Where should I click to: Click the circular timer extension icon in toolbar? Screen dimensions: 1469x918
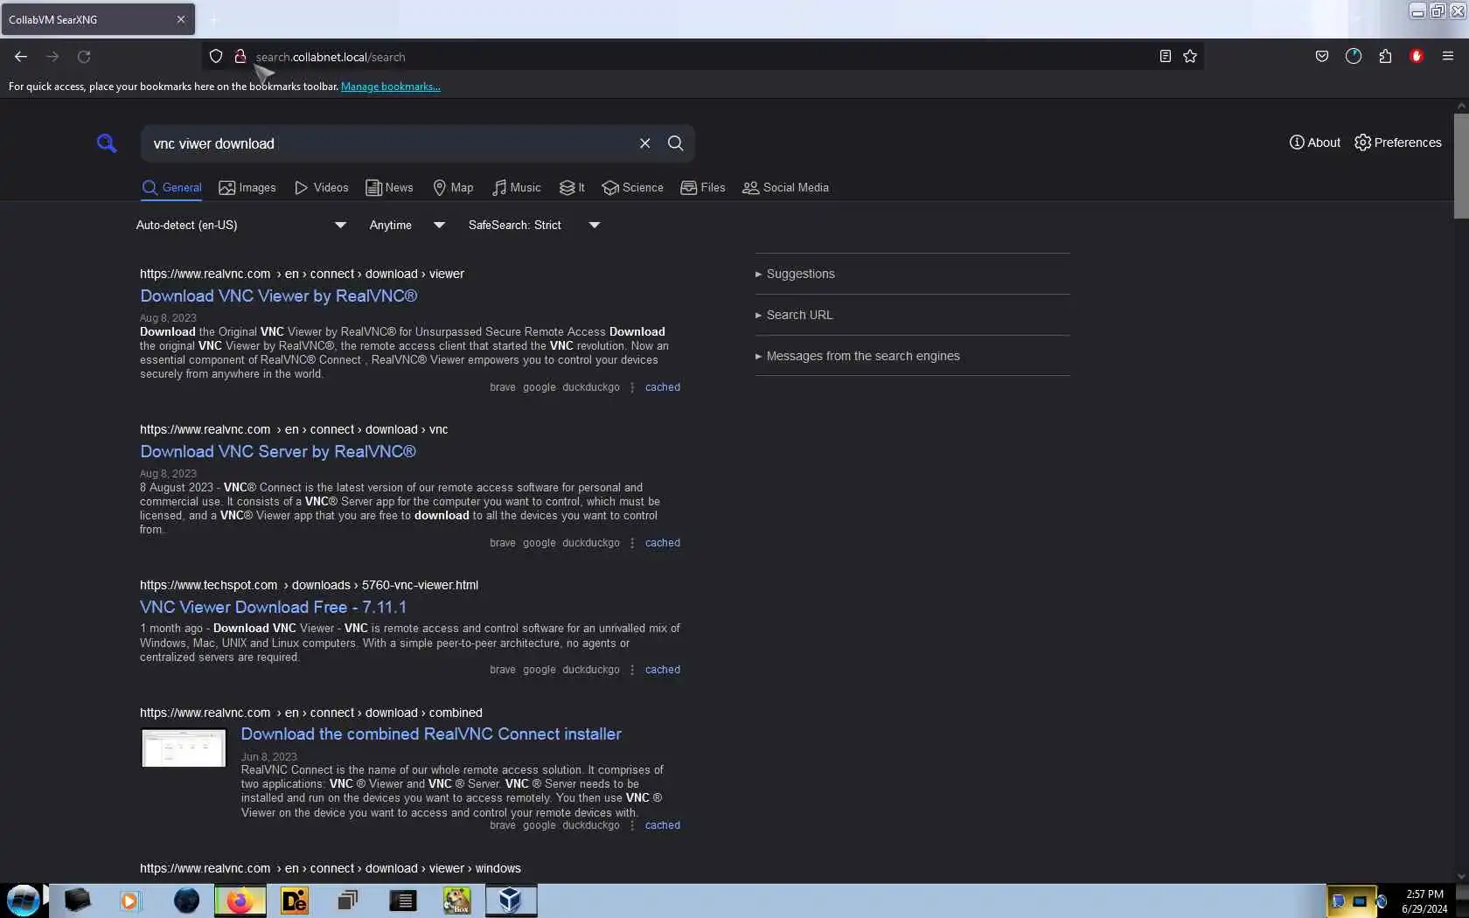click(x=1354, y=57)
